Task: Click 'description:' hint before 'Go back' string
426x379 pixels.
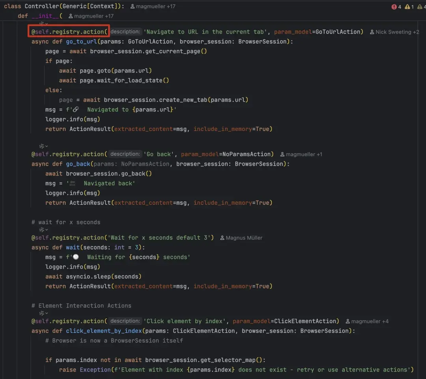Action: coord(125,154)
